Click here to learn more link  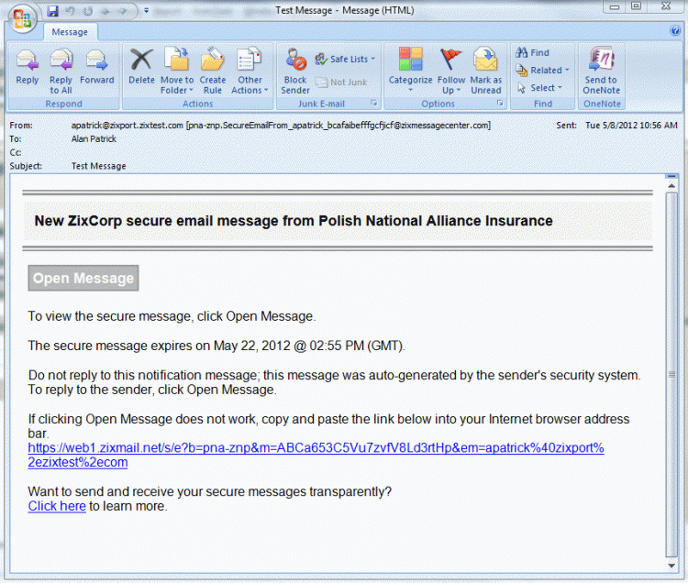pos(57,506)
